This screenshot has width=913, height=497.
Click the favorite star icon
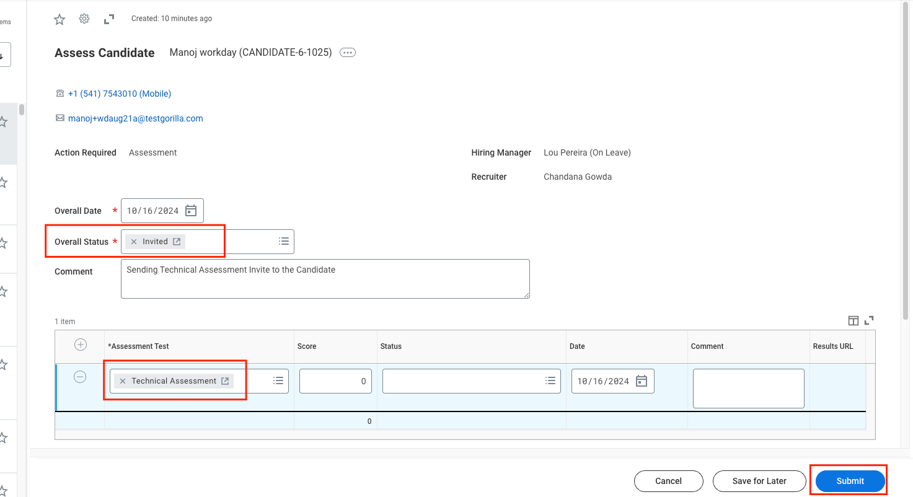(59, 19)
